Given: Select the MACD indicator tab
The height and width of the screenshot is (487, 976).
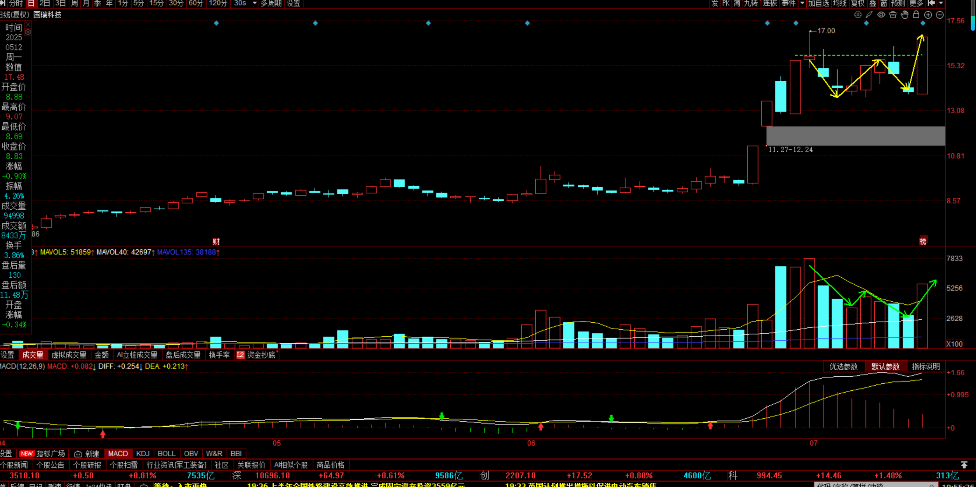Looking at the screenshot, I should click(x=118, y=454).
